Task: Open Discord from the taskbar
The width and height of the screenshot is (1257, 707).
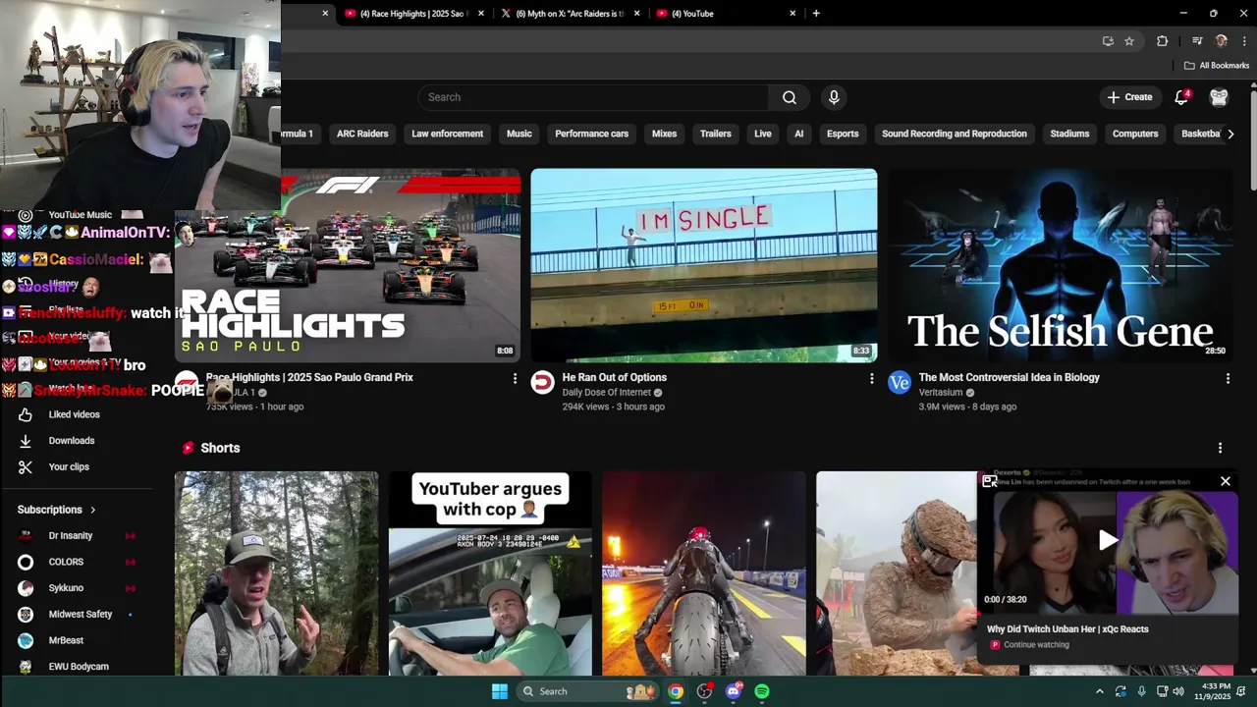Action: pos(734,691)
